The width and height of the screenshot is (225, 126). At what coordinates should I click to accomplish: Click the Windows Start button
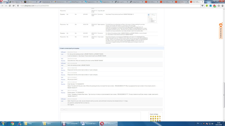pos(3,123)
